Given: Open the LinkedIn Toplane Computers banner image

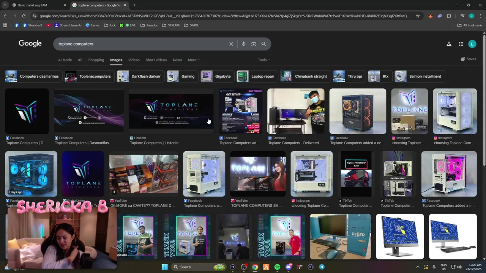Looking at the screenshot, I should coord(171,111).
